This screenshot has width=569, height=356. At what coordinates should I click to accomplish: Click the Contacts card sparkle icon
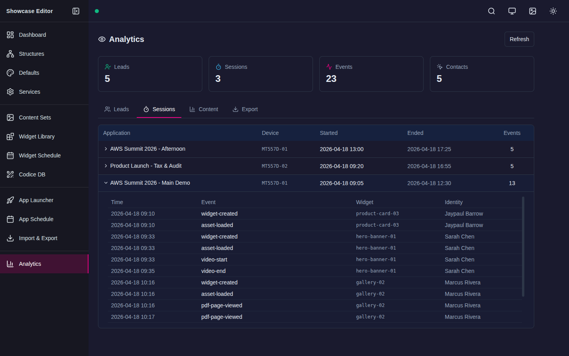pyautogui.click(x=439, y=67)
